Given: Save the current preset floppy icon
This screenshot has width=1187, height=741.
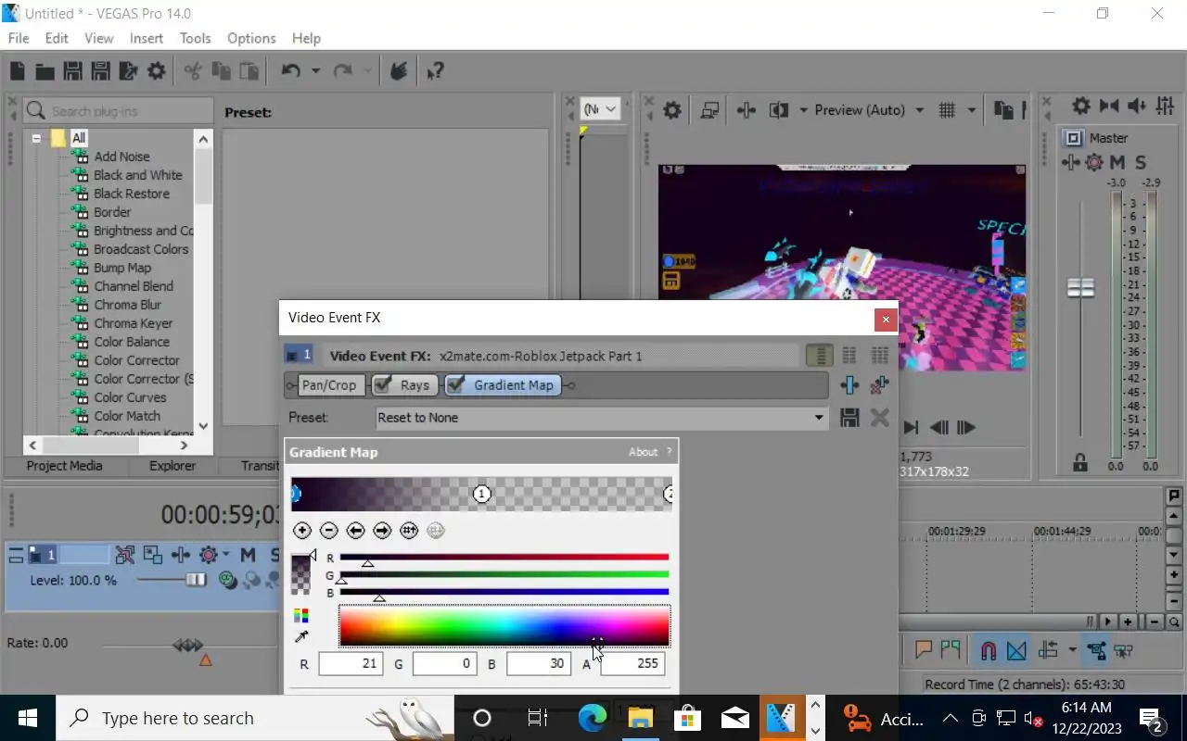Looking at the screenshot, I should (849, 418).
